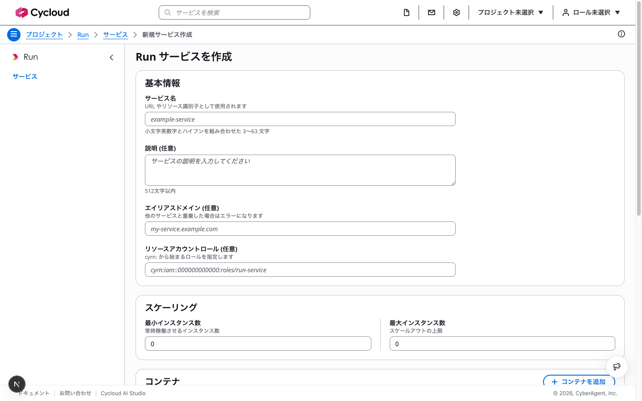This screenshot has width=642, height=401.
Task: Click the 基本情報 section heading
Action: [163, 83]
